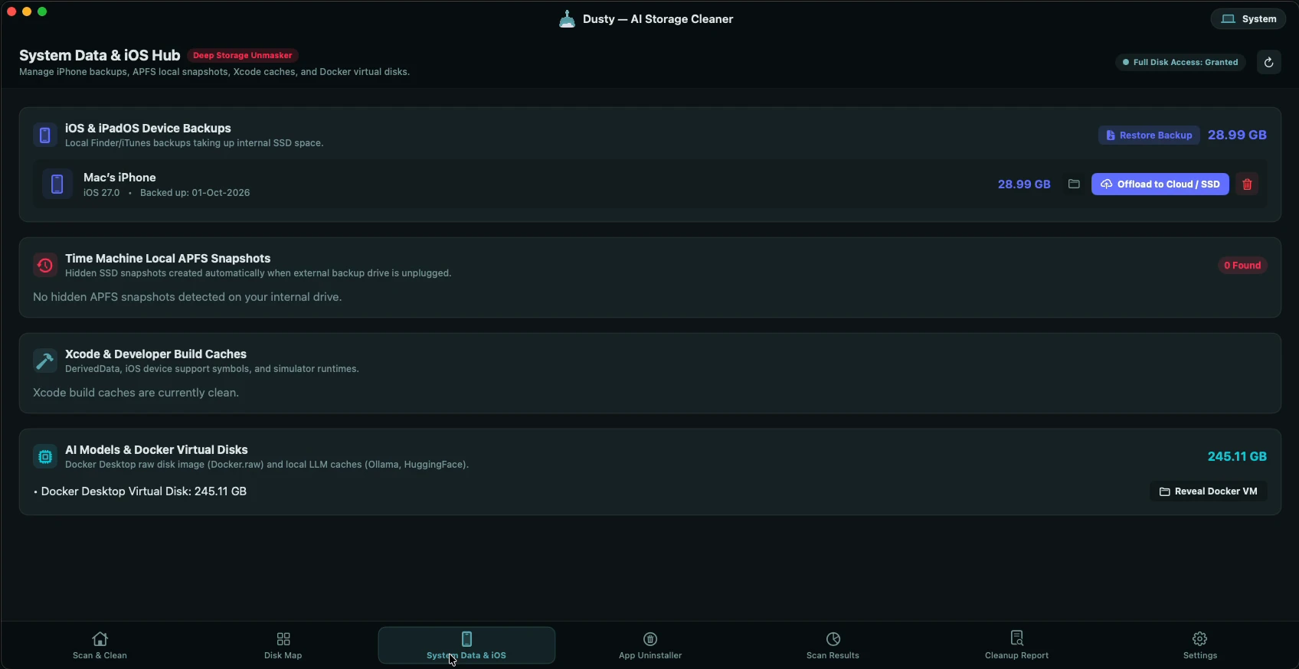This screenshot has height=669, width=1299.
Task: Click the AI Models chip icon
Action: coord(45,457)
